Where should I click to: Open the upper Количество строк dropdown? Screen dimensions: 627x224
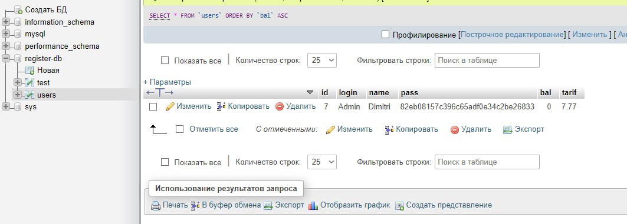coord(322,60)
